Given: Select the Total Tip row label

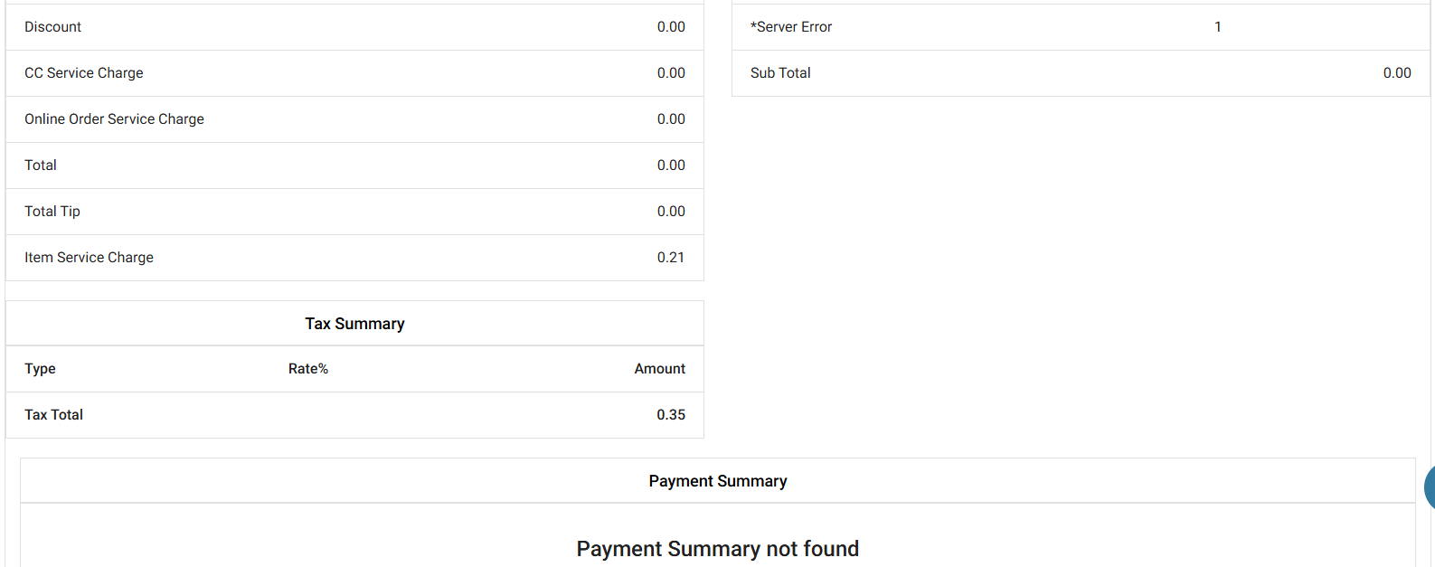Looking at the screenshot, I should pyautogui.click(x=52, y=212).
